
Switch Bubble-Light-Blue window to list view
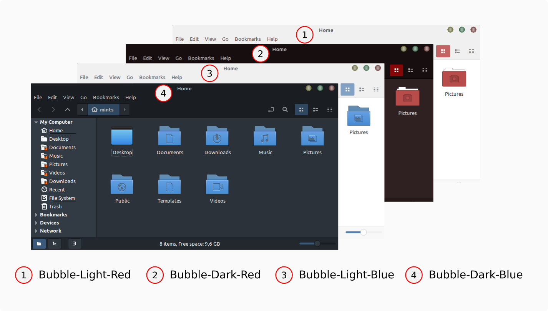click(362, 90)
